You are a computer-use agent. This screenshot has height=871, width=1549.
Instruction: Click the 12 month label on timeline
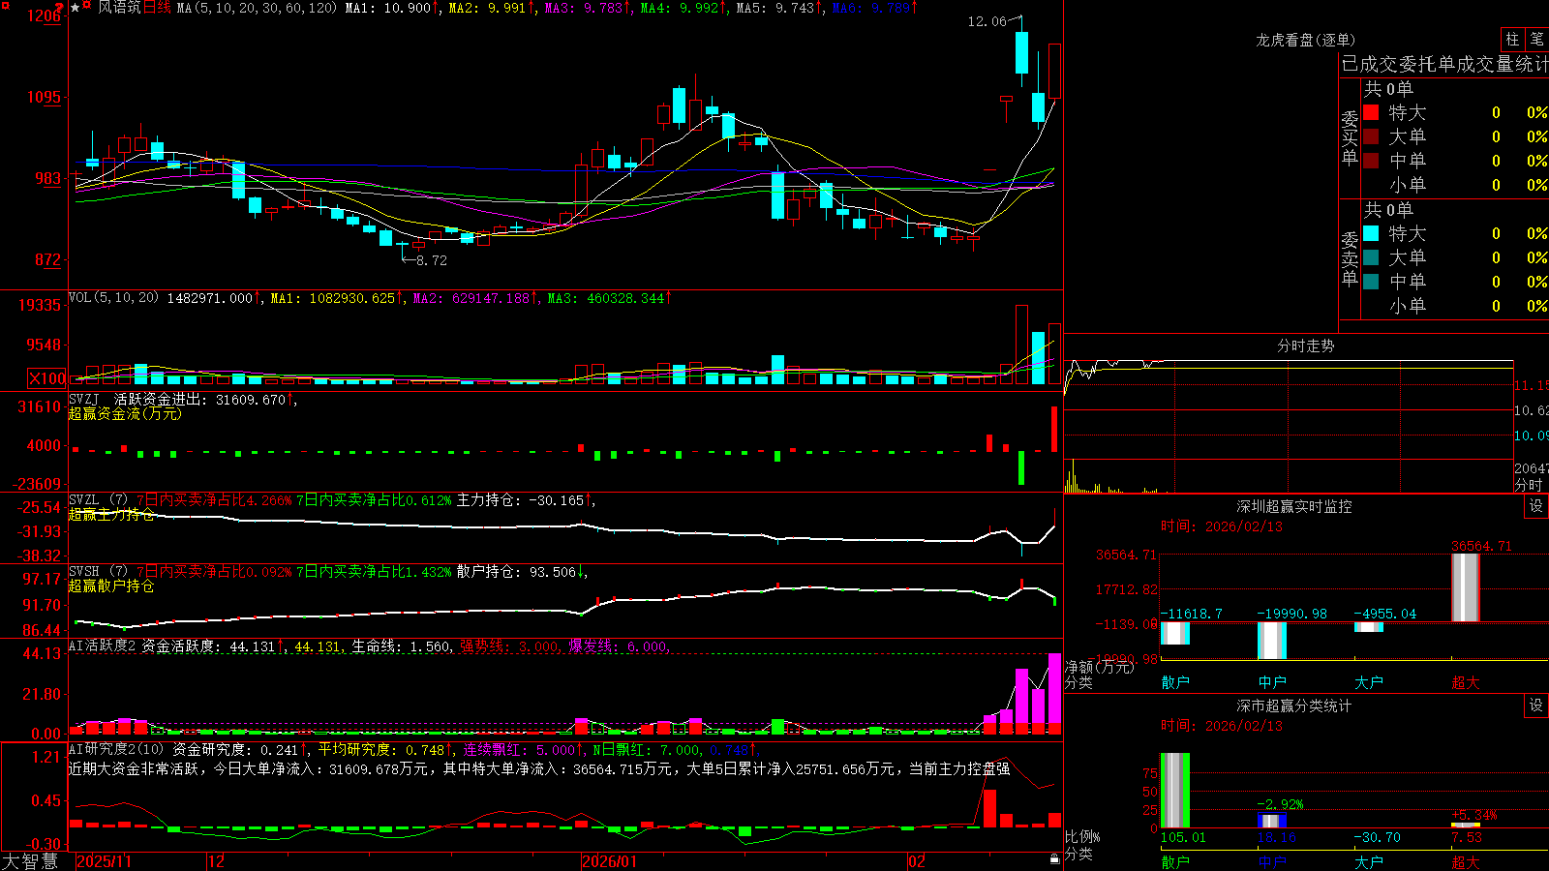click(x=217, y=861)
